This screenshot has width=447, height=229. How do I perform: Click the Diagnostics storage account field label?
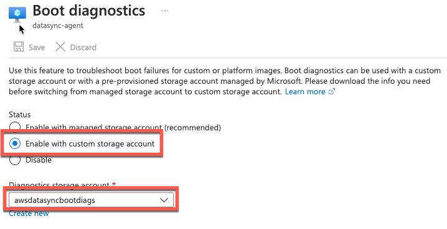[62, 185]
